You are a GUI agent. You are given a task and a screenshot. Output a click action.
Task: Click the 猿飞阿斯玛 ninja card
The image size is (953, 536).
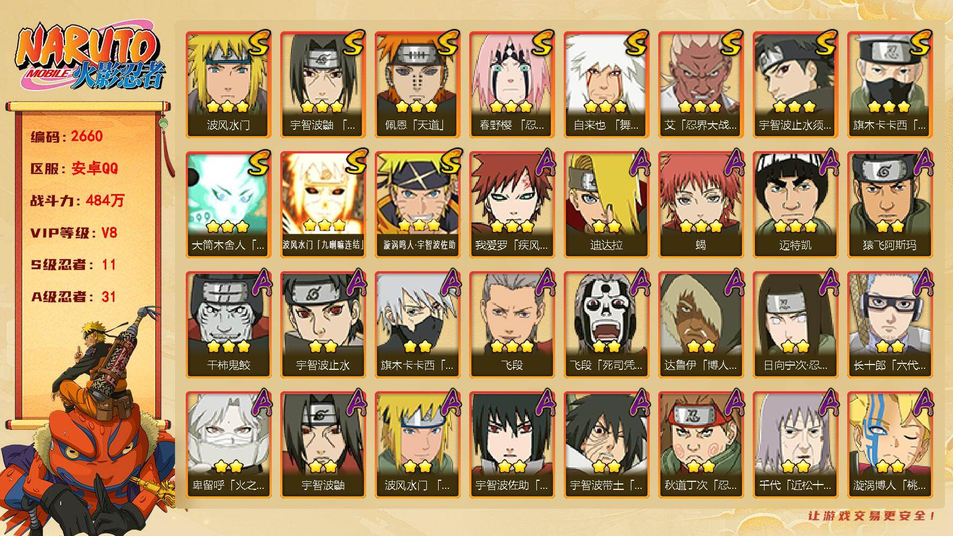pyautogui.click(x=890, y=204)
